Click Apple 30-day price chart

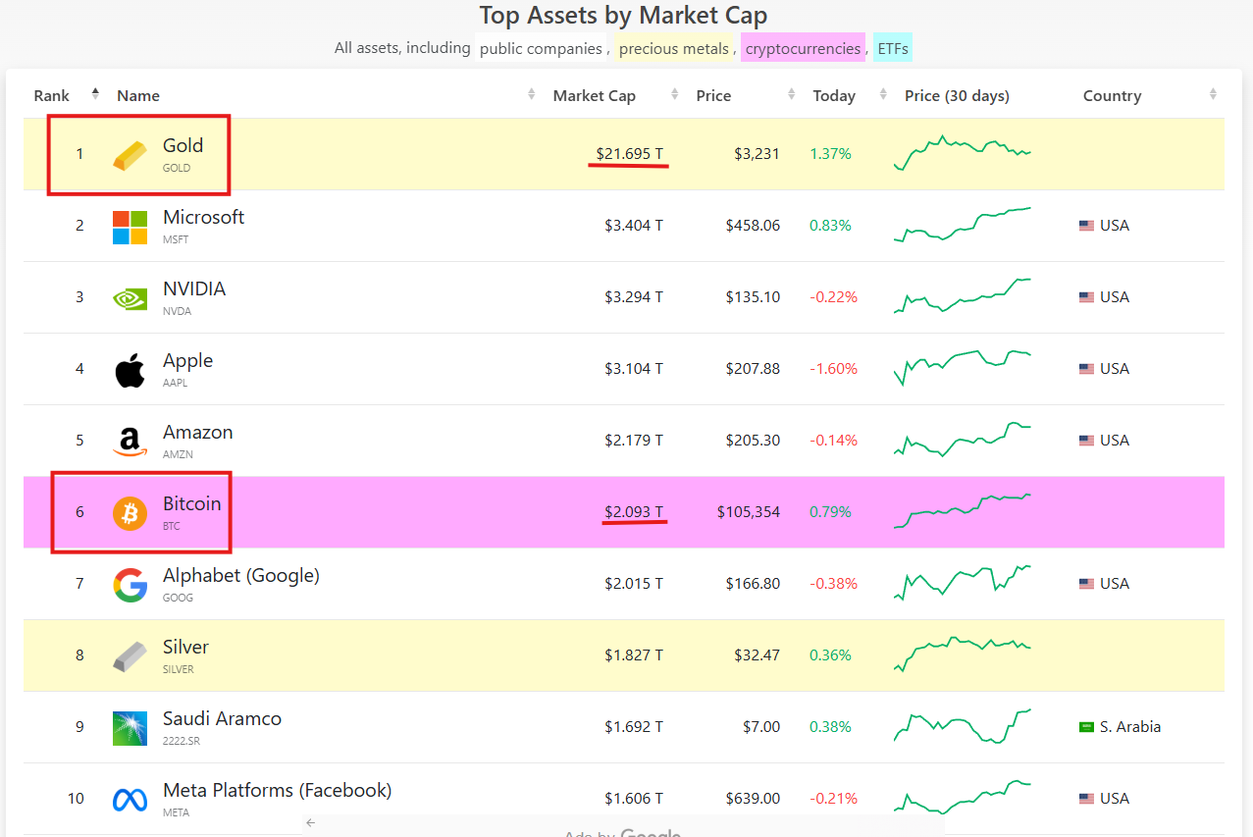pyautogui.click(x=963, y=367)
